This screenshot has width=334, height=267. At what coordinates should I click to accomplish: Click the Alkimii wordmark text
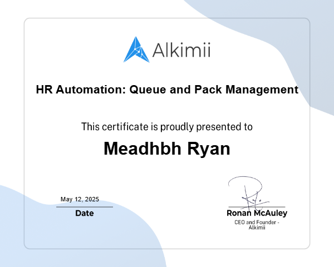[x=181, y=50]
